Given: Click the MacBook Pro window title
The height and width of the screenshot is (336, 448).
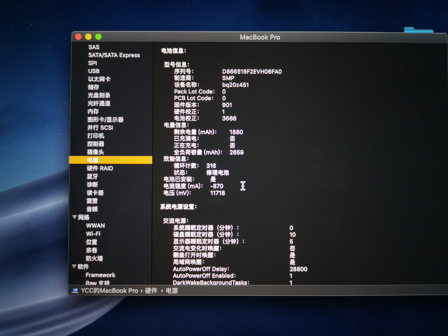Looking at the screenshot, I should [x=260, y=37].
